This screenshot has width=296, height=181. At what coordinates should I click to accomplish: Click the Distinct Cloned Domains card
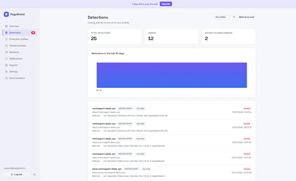[229, 37]
